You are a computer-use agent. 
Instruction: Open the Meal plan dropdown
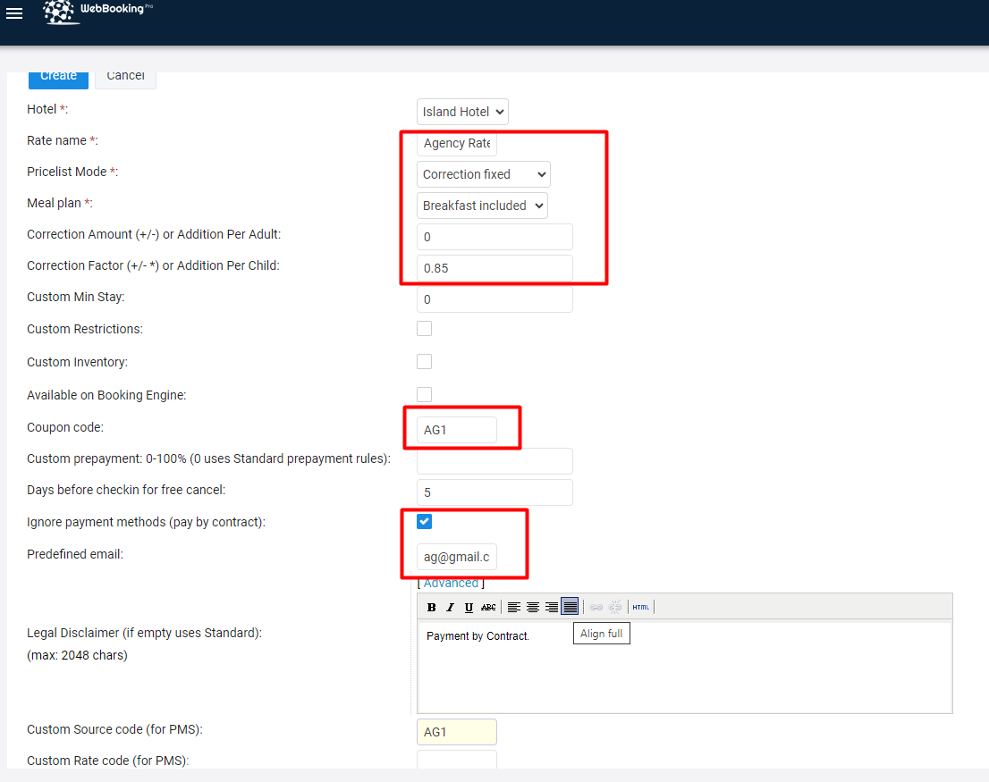coord(482,206)
